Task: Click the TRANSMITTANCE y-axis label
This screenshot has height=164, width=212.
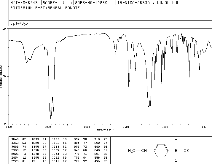Action: [1, 76]
